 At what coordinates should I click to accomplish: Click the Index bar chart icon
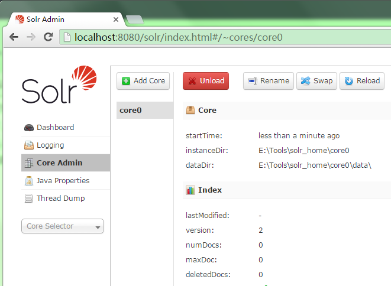click(x=190, y=190)
